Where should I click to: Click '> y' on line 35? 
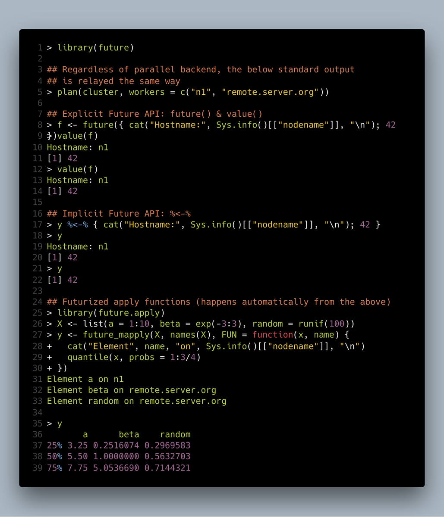[x=54, y=424]
